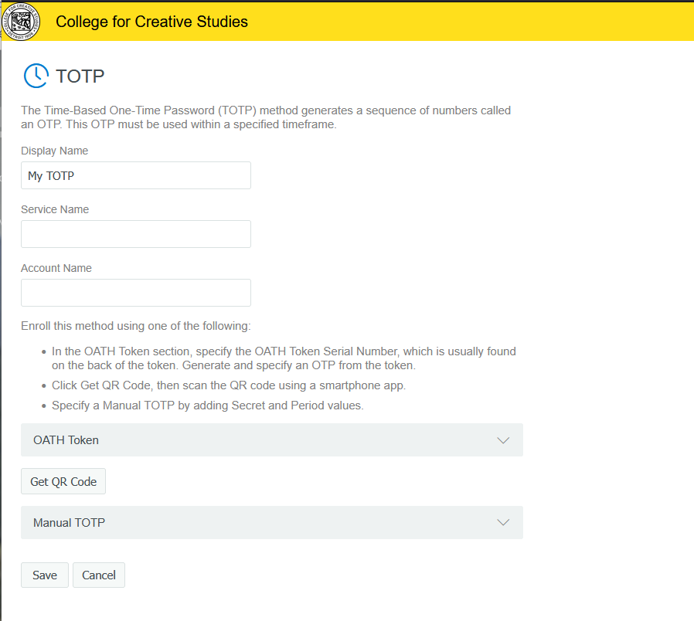Click the TOTP page heading text

pyautogui.click(x=80, y=76)
